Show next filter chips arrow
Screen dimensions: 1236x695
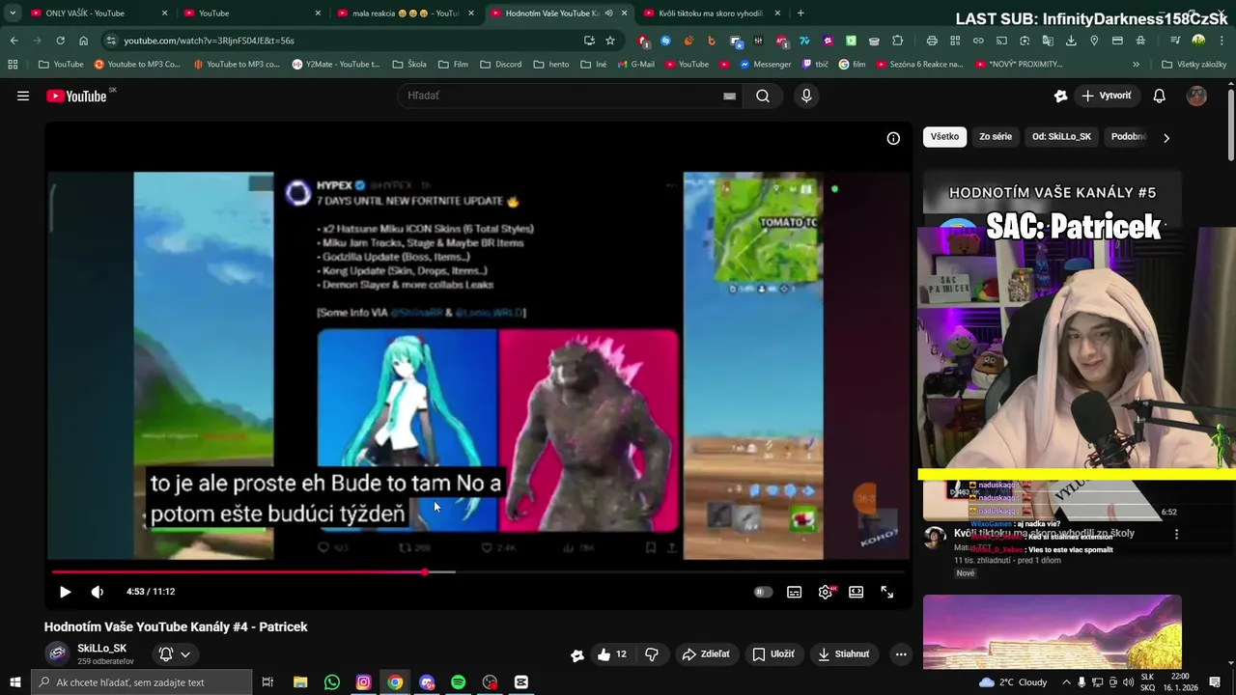pos(1166,138)
